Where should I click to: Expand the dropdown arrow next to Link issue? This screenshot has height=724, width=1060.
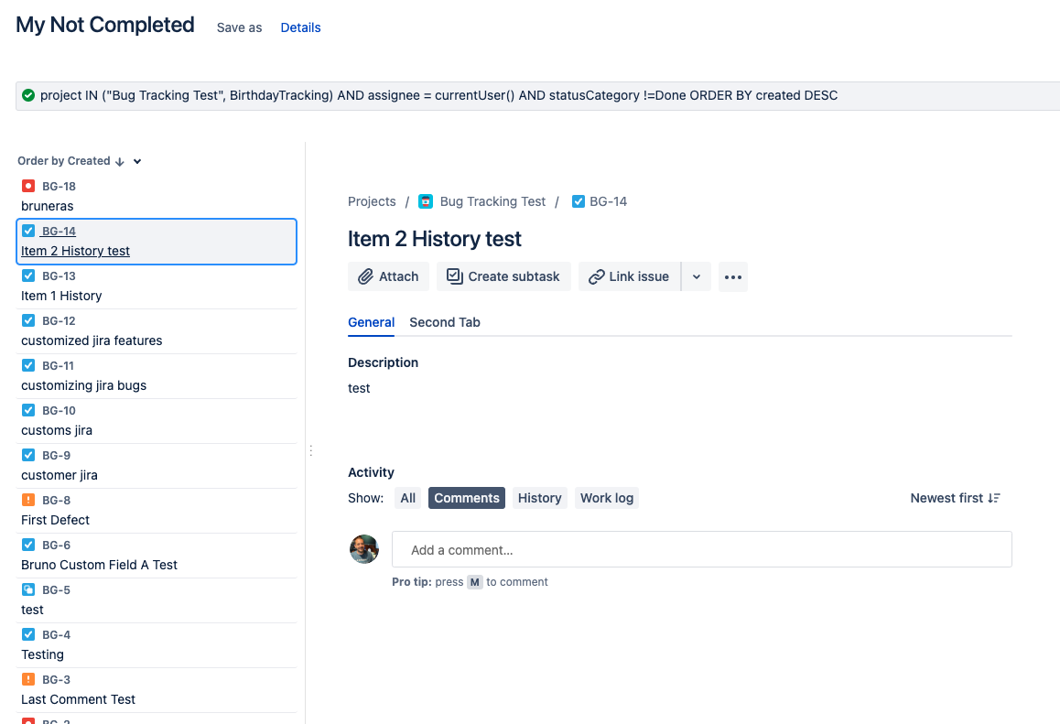click(696, 276)
